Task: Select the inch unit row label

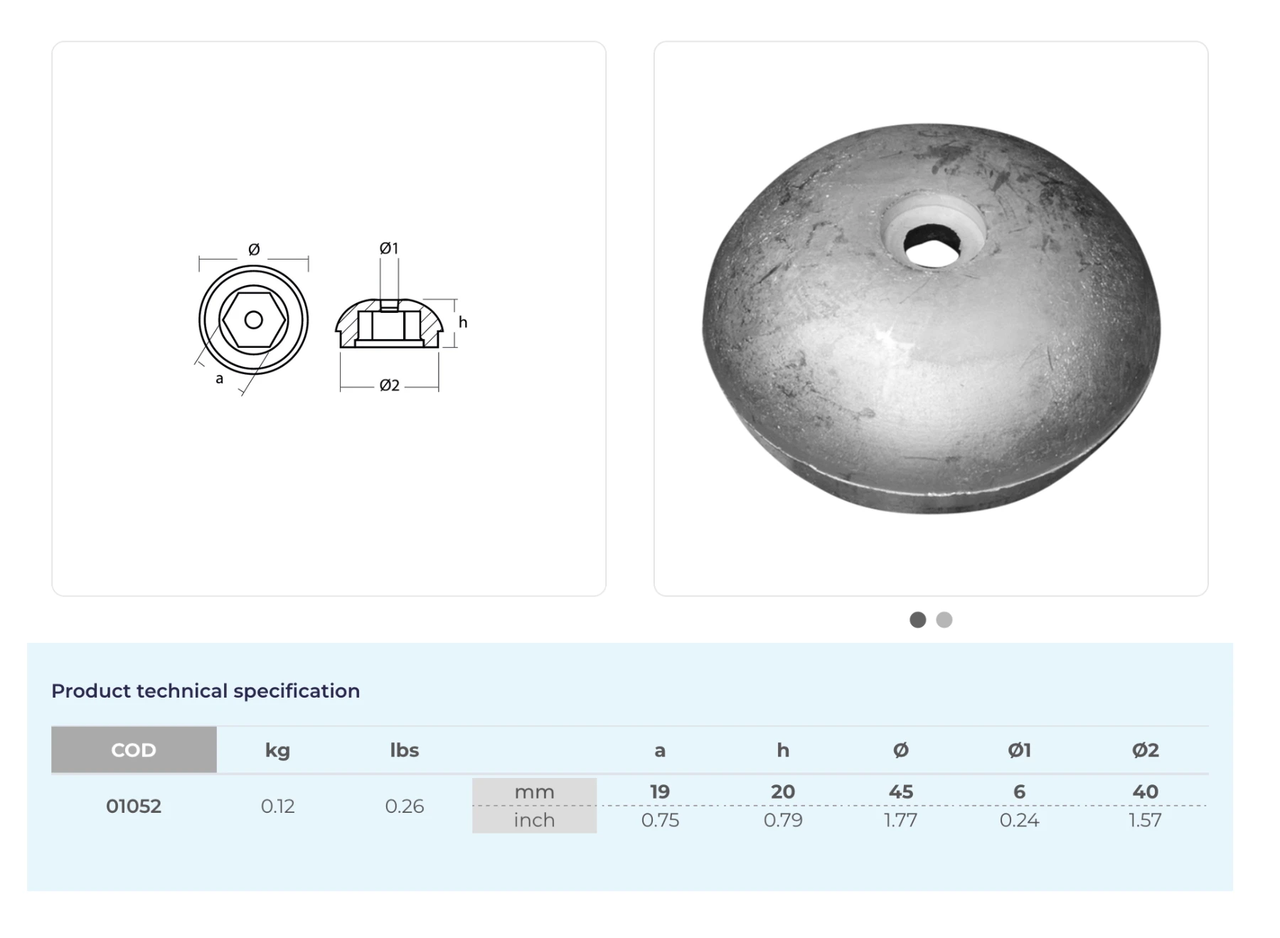Action: [534, 820]
